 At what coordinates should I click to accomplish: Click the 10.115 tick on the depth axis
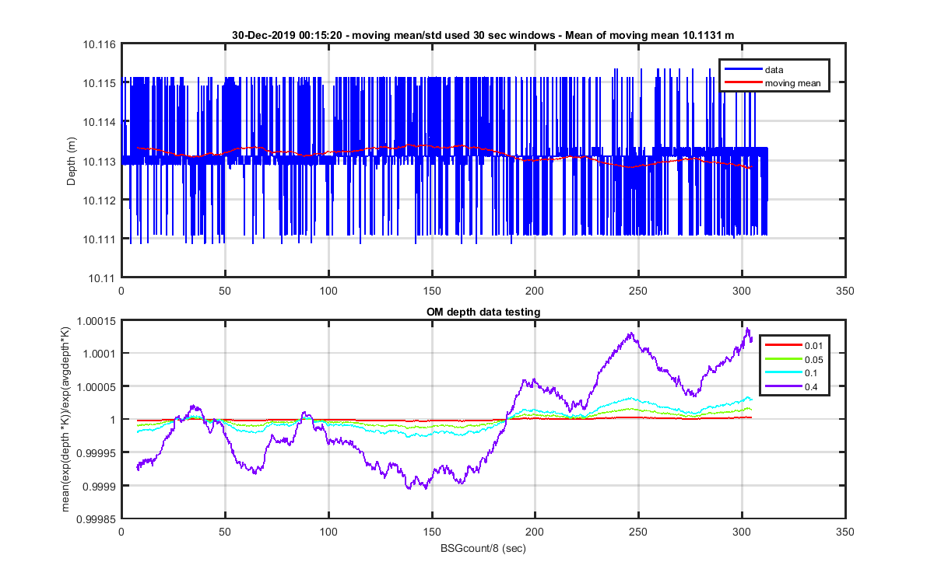(x=100, y=83)
